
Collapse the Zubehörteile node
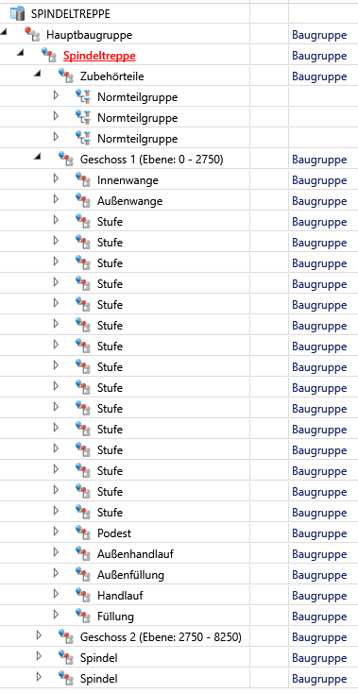(x=38, y=74)
